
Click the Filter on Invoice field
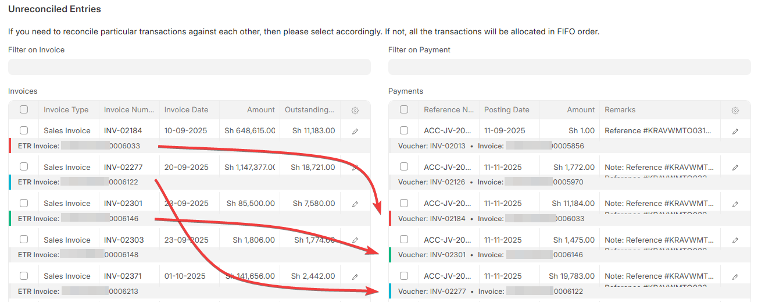point(189,67)
